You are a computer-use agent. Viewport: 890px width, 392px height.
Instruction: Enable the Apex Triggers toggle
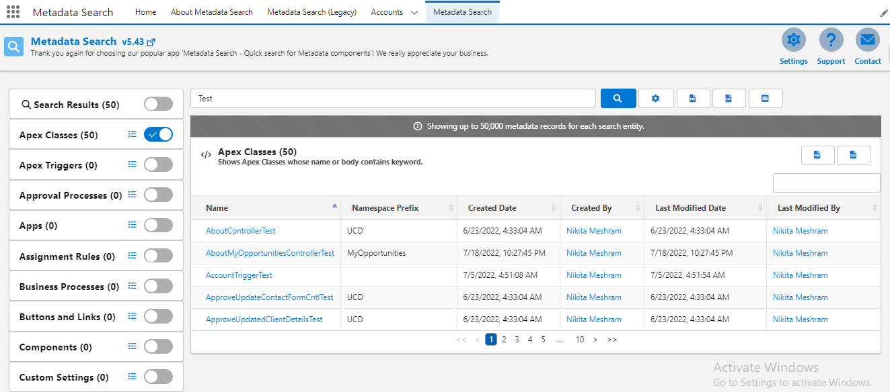tap(158, 165)
